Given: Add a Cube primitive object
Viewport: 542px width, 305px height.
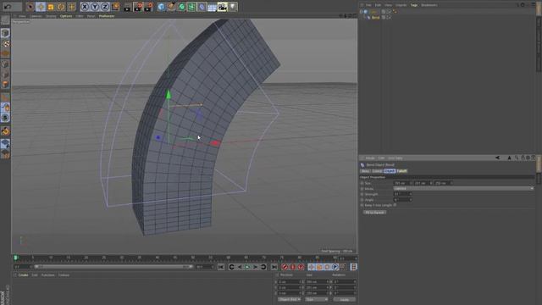Looking at the screenshot, I should [x=161, y=7].
